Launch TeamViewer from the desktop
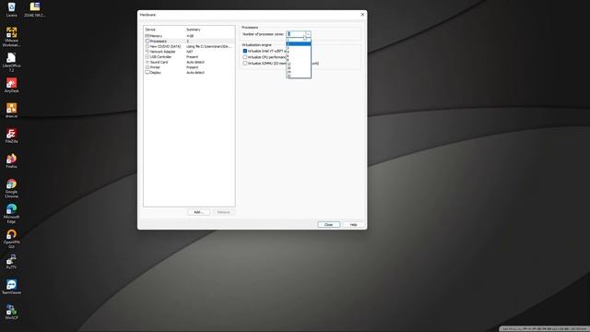 11,287
